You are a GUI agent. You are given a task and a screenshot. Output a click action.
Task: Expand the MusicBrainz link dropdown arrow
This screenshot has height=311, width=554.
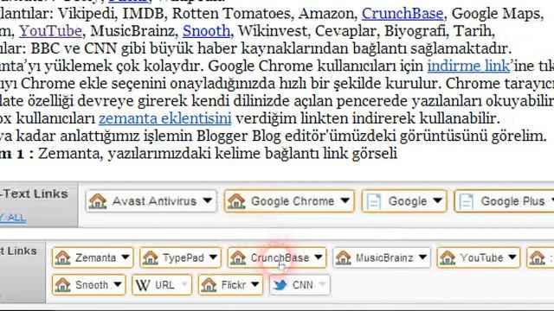[x=423, y=257]
